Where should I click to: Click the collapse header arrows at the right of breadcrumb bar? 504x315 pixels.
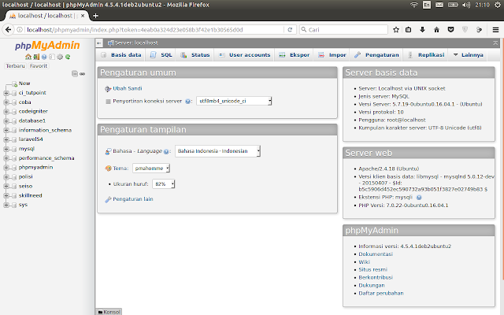click(x=495, y=43)
